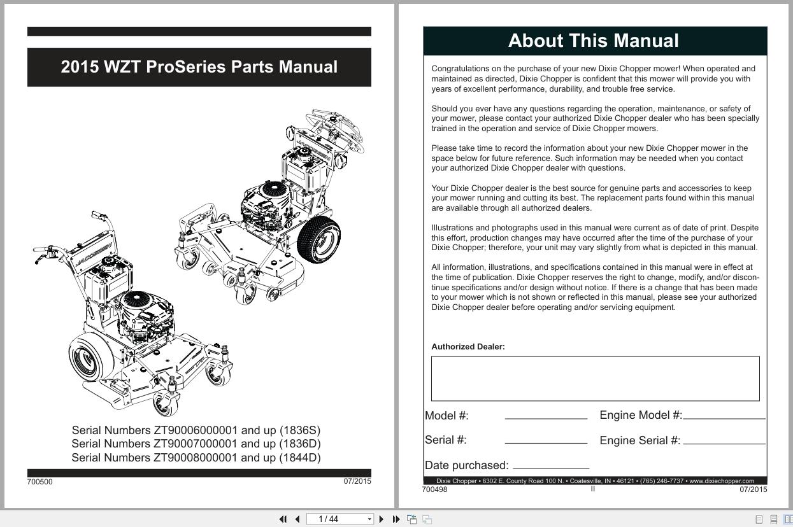Click the 2015 WZT ProSeries Parts Manual title
Image resolution: width=793 pixels, height=527 pixels.
tap(199, 67)
